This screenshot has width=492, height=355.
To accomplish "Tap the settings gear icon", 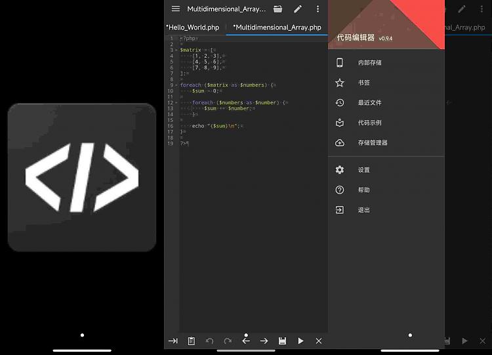I will coord(340,170).
